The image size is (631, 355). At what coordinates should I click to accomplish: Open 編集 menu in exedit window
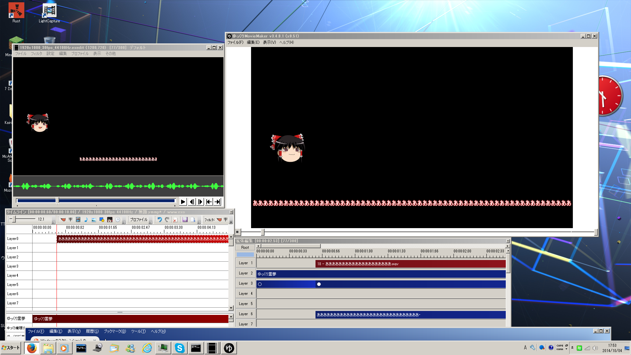click(x=63, y=54)
